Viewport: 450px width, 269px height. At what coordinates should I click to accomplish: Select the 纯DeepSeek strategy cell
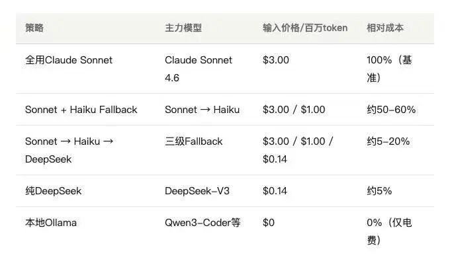point(53,191)
